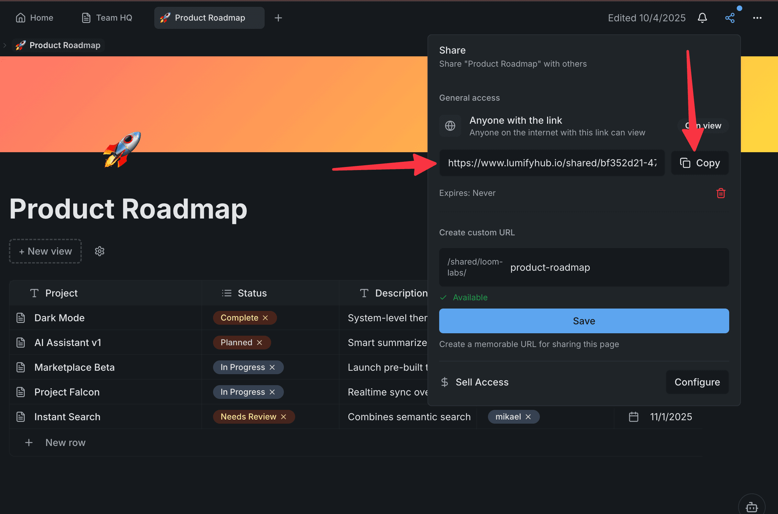This screenshot has height=514, width=778.
Task: Open the Can view permission dropdown
Action: [703, 126]
